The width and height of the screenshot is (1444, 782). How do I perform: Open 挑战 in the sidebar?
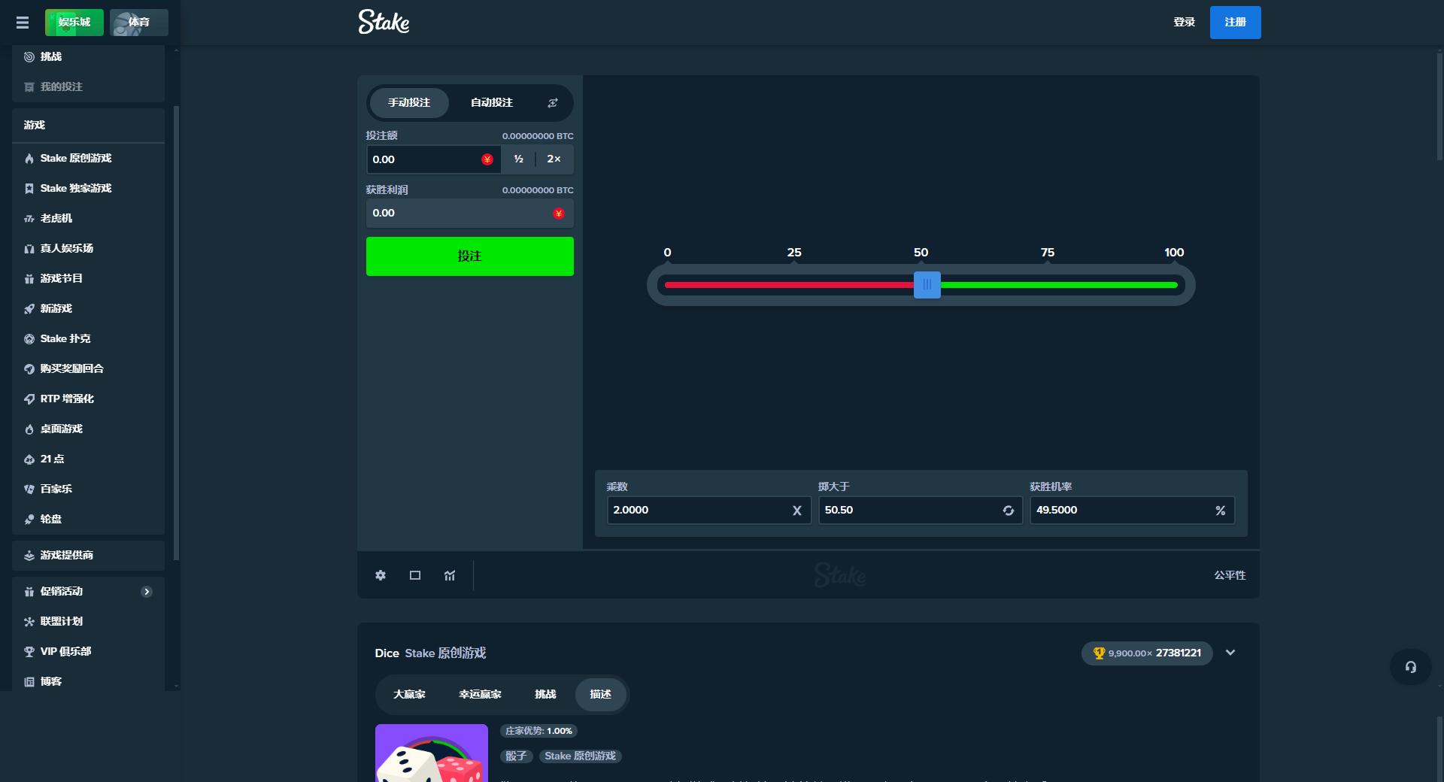(x=89, y=57)
